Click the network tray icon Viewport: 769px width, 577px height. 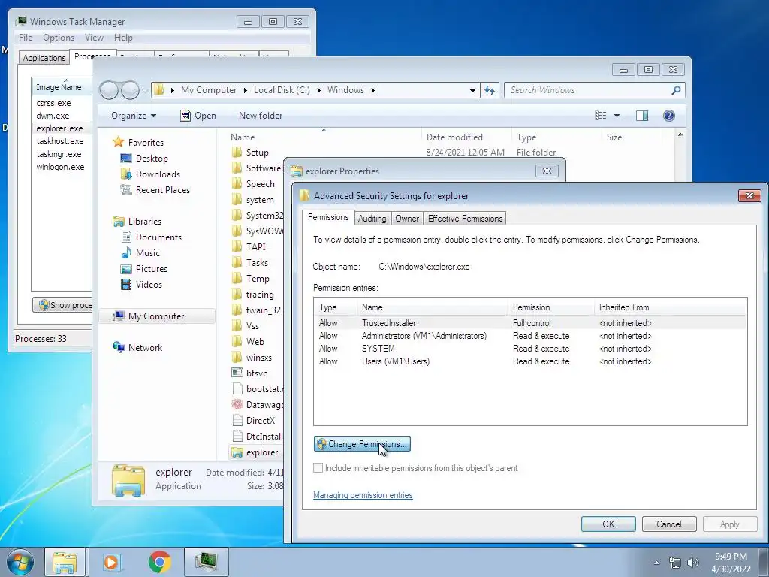tap(675, 563)
